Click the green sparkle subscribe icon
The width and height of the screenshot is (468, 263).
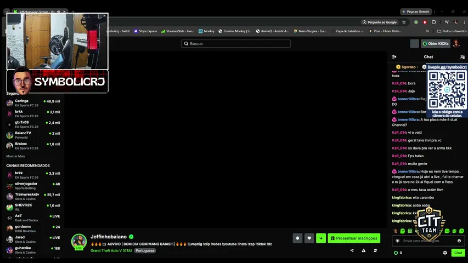[321, 238]
